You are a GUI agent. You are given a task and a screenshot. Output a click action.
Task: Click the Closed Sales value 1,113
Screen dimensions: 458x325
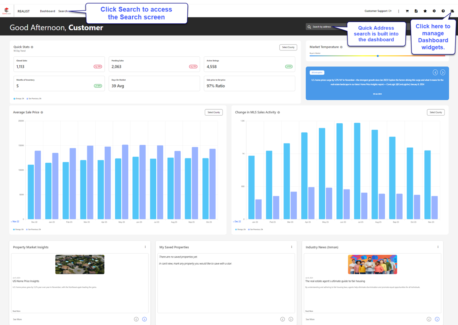coord(20,67)
